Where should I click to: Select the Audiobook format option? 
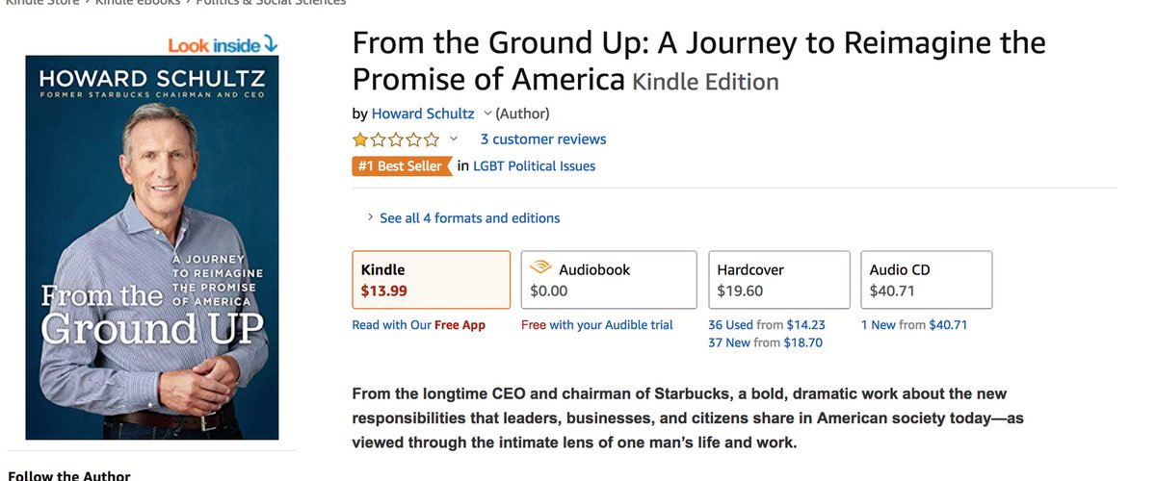(x=608, y=280)
